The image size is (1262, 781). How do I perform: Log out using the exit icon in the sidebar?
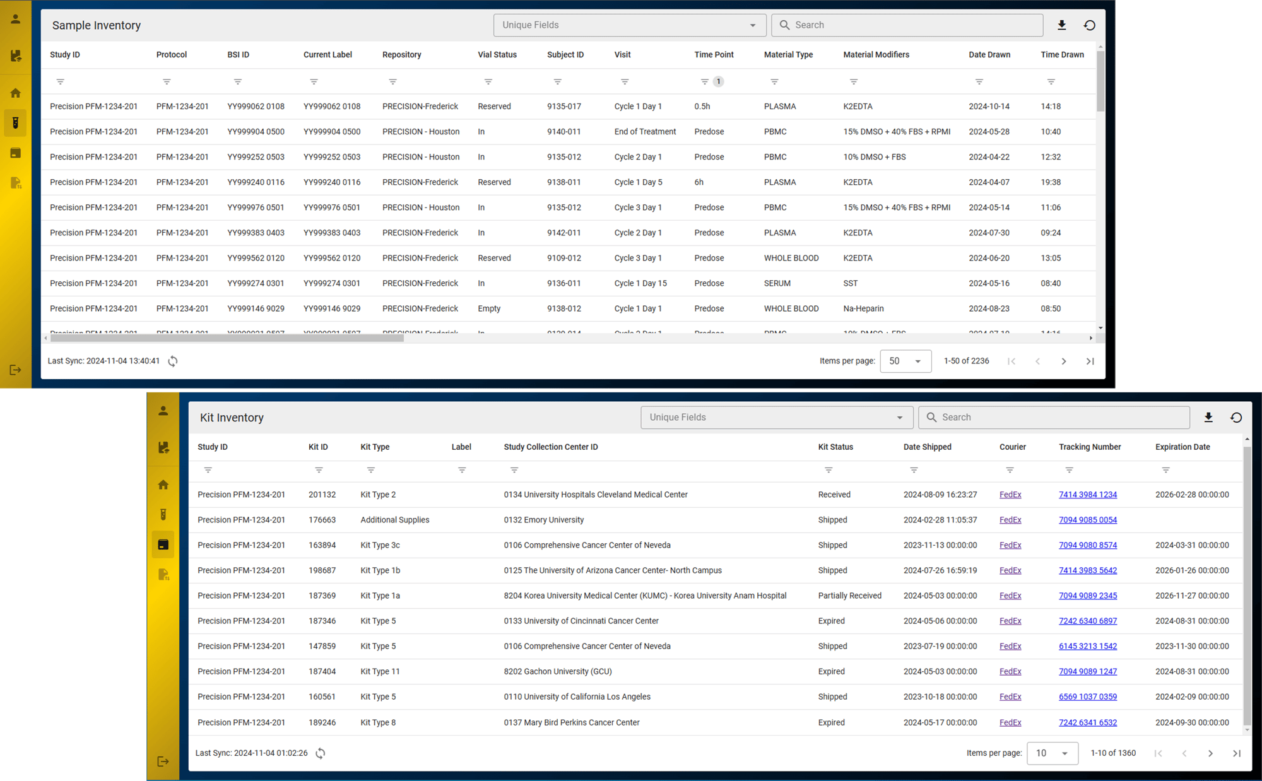click(15, 370)
